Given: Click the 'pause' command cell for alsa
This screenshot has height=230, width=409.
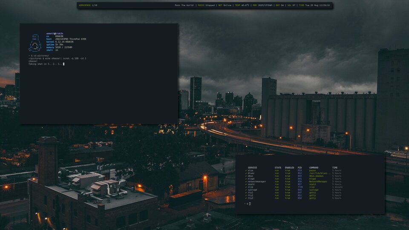Looking at the screenshot, I should [x=312, y=170].
